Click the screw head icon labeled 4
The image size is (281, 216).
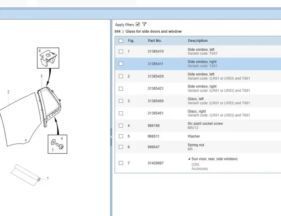click(61, 147)
